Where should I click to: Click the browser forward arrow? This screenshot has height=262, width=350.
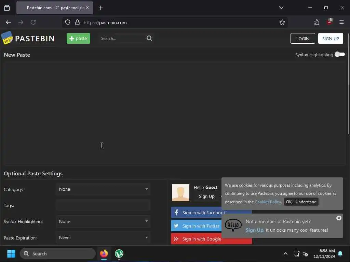[x=21, y=22]
